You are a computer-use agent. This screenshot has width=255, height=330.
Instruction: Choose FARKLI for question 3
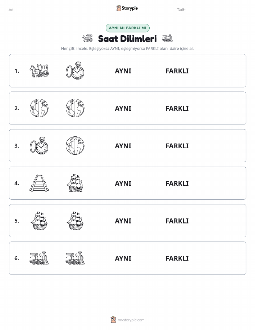(177, 146)
